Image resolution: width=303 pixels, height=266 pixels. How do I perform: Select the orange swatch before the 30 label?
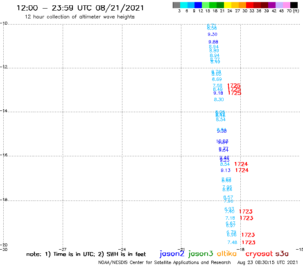point(242,5)
